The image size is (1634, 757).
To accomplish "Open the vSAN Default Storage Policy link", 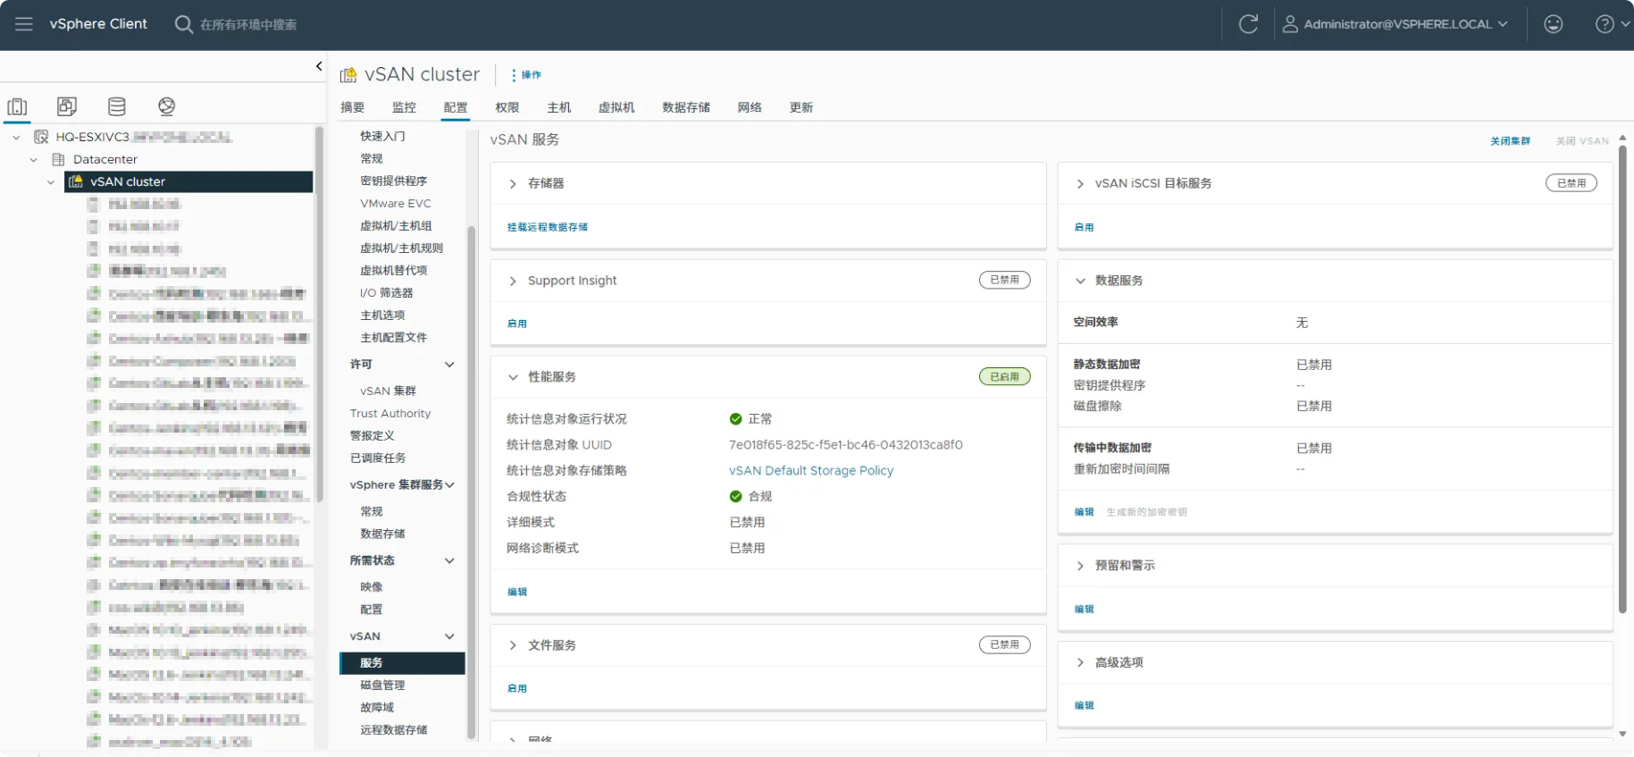I will click(x=811, y=471).
